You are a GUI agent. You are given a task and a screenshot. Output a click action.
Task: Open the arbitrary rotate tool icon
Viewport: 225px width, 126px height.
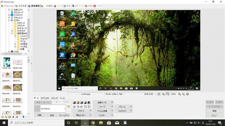pyautogui.click(x=74, y=107)
